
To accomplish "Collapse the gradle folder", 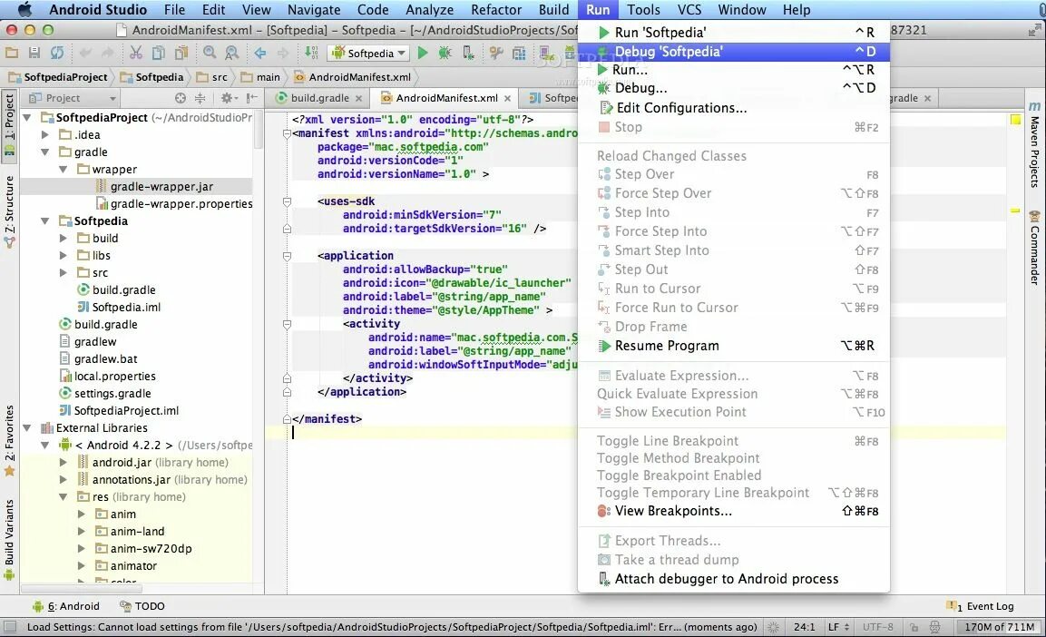I will pos(45,152).
